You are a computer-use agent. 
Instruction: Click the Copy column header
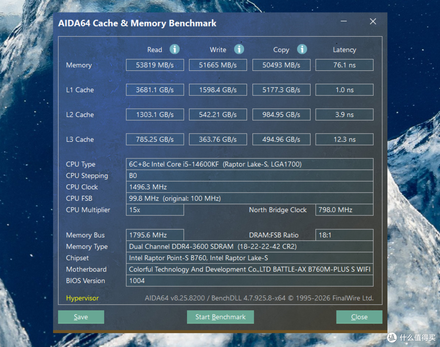281,50
